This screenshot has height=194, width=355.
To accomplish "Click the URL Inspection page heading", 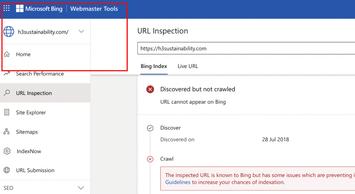I will point(163,31).
